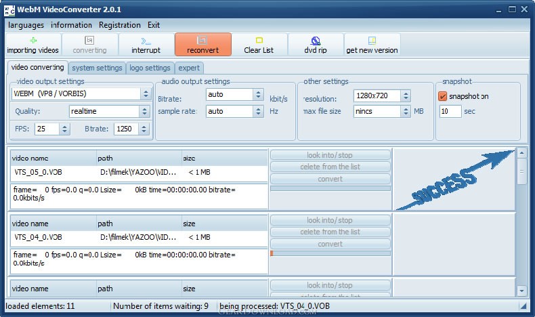Screen dimensions: 535x317
Task: Switch to the system settings tab
Action: coord(97,68)
